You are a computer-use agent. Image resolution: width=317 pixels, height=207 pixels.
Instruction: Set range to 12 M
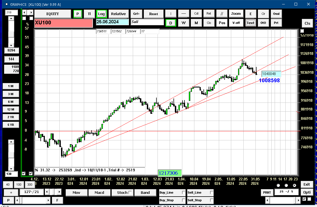pos(11,109)
